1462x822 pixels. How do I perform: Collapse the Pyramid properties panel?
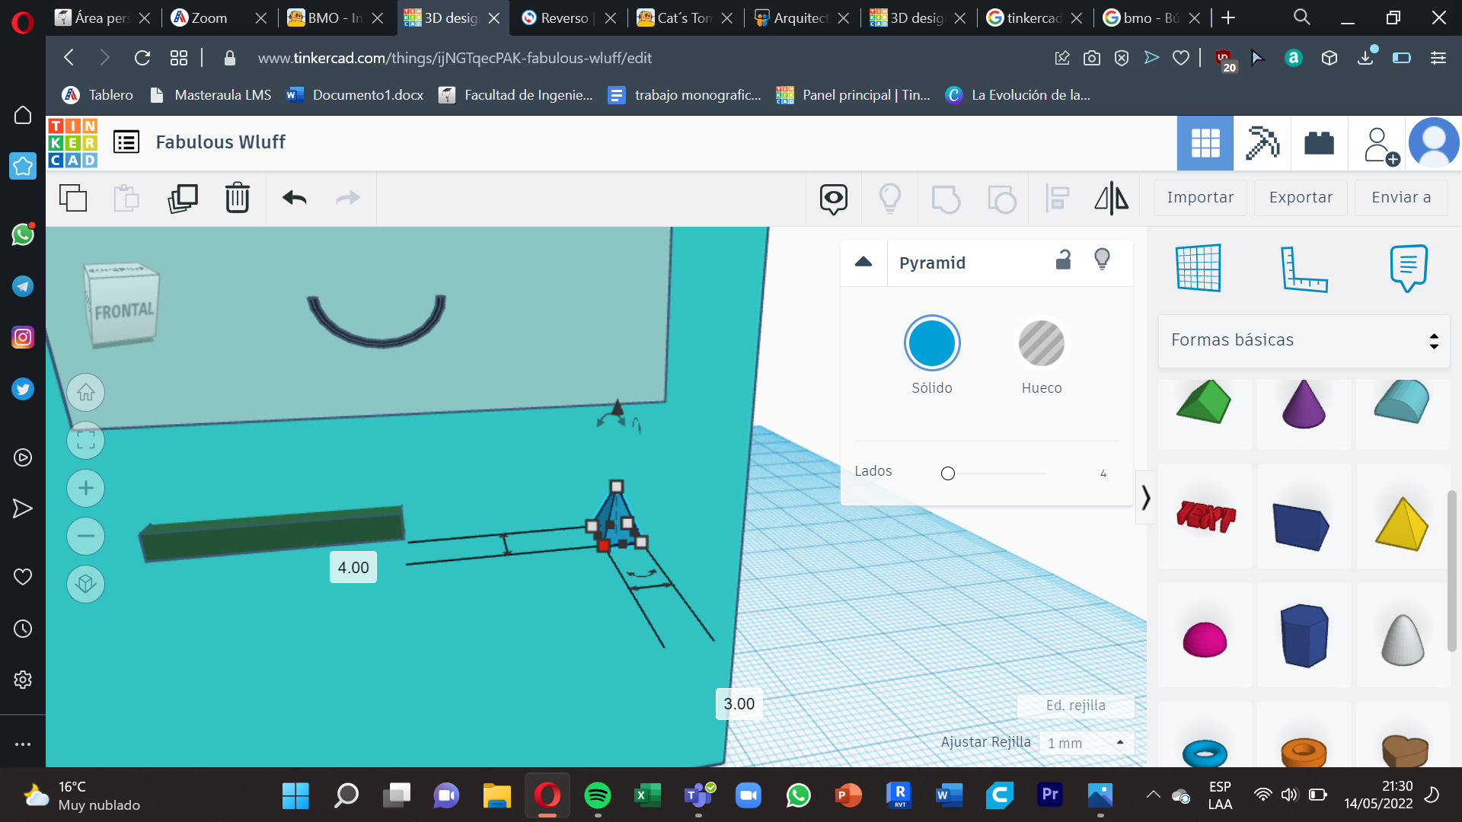[x=863, y=262]
